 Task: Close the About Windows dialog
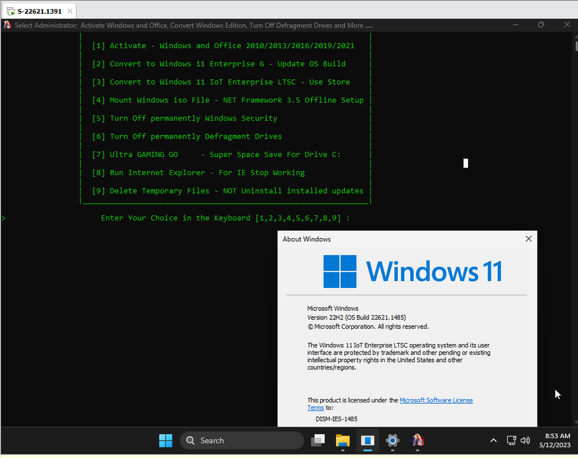pyautogui.click(x=528, y=239)
